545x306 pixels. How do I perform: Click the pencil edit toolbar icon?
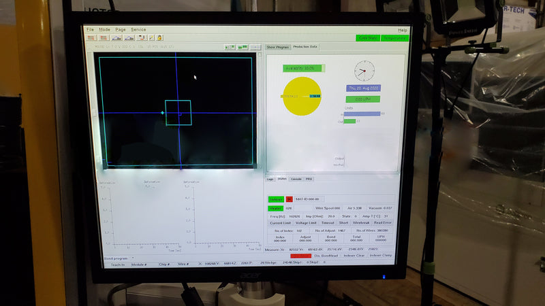tap(151, 38)
